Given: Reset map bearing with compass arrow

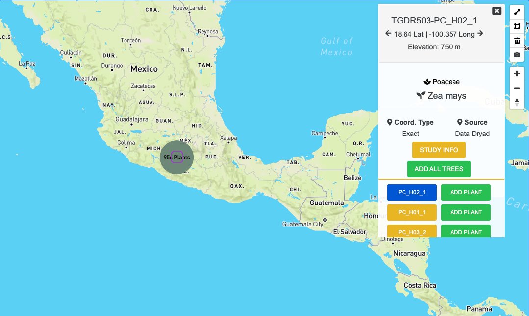Looking at the screenshot, I should [517, 102].
